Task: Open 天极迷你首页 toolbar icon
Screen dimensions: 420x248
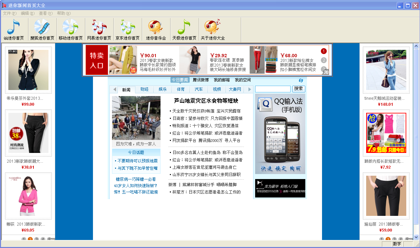Action: click(x=184, y=30)
